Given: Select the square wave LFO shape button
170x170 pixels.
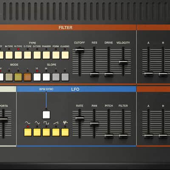Looking at the screenshot, I should pyautogui.click(x=46, y=132).
